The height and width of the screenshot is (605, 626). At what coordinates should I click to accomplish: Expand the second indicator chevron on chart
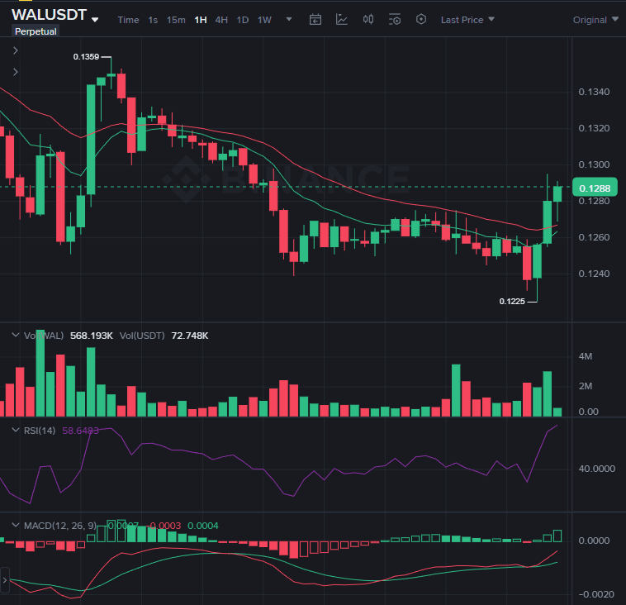[15, 72]
